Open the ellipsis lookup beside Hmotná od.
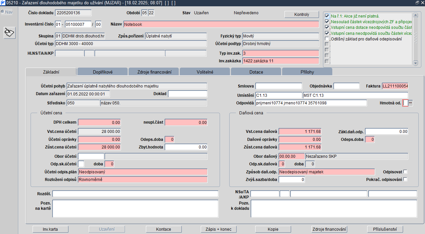 click(410, 103)
